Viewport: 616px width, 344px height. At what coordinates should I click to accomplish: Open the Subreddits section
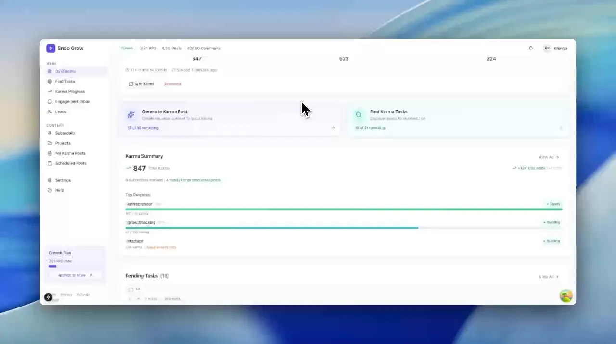pos(64,133)
